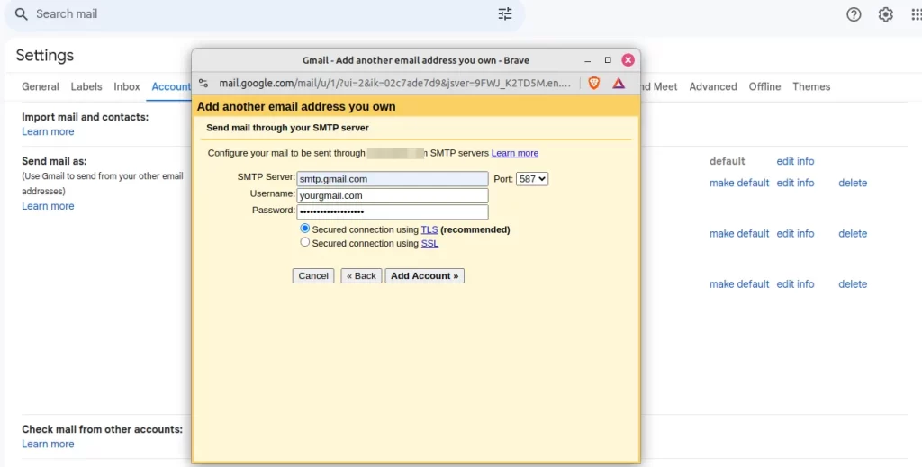This screenshot has height=467, width=922.
Task: Click the « Back button
Action: [361, 276]
